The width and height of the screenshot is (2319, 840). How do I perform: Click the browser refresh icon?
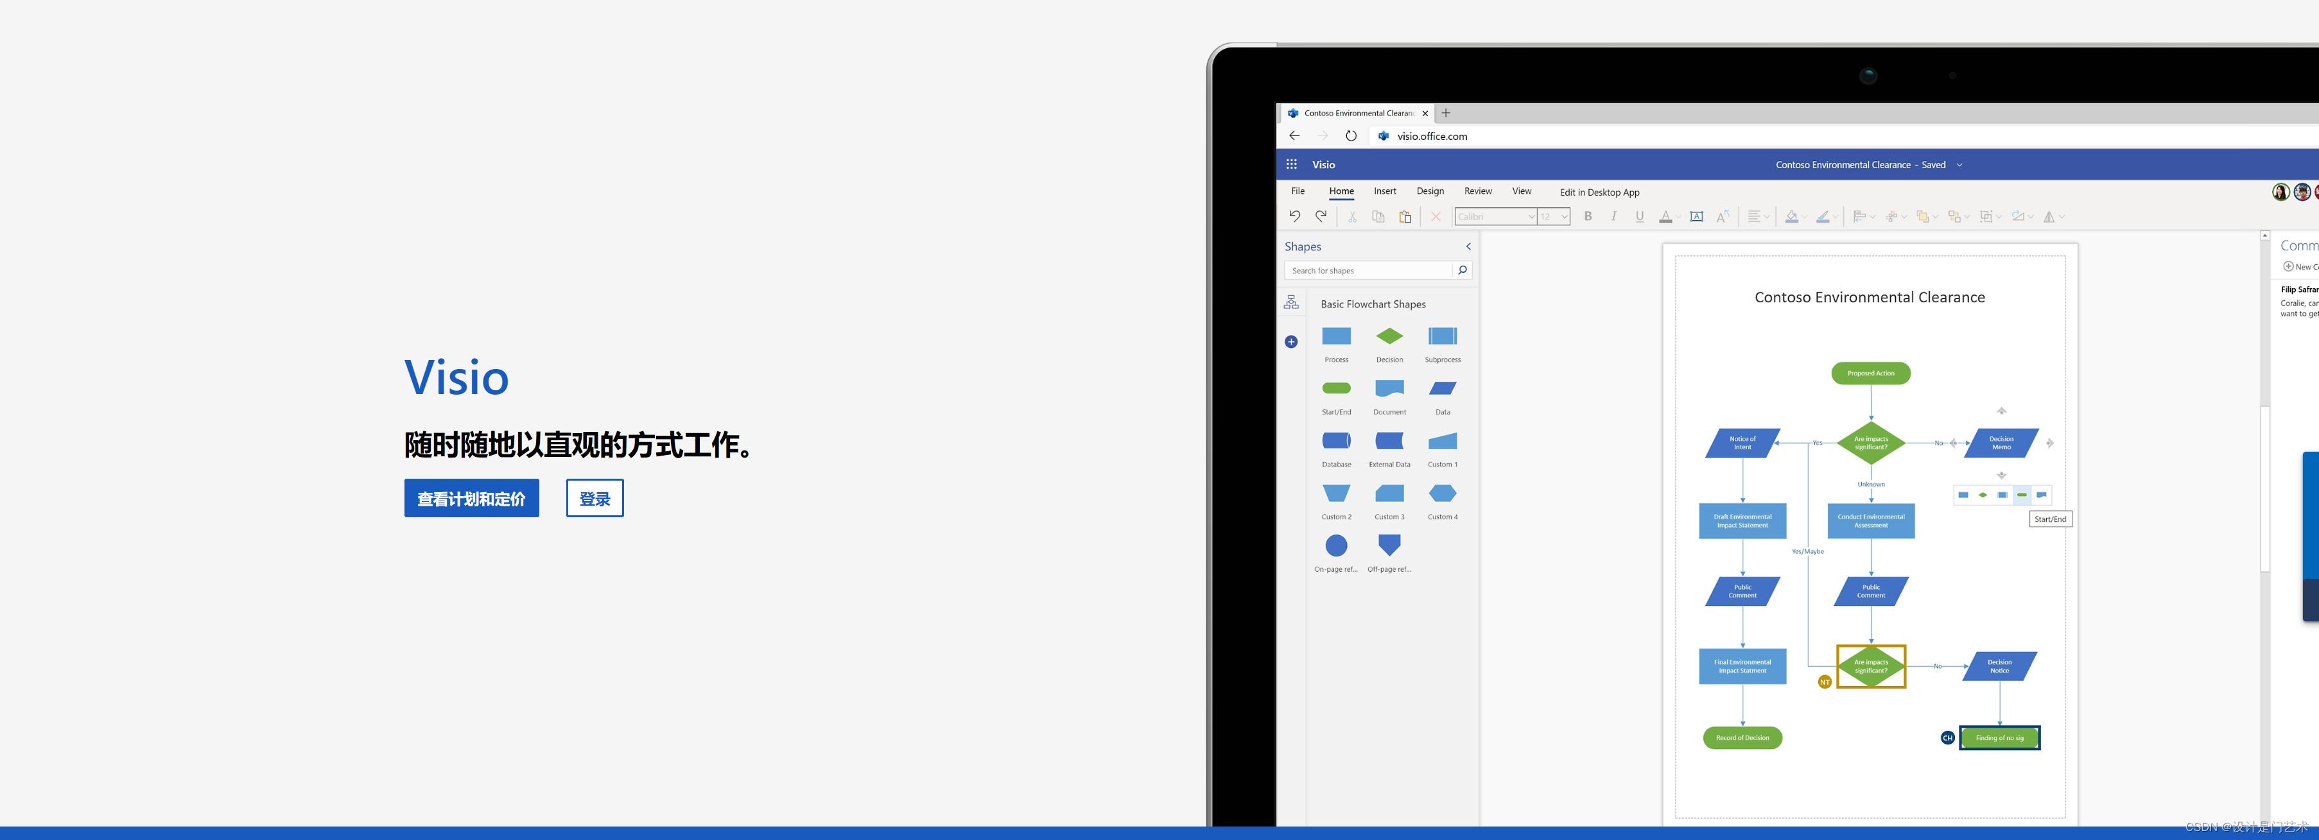(1350, 136)
